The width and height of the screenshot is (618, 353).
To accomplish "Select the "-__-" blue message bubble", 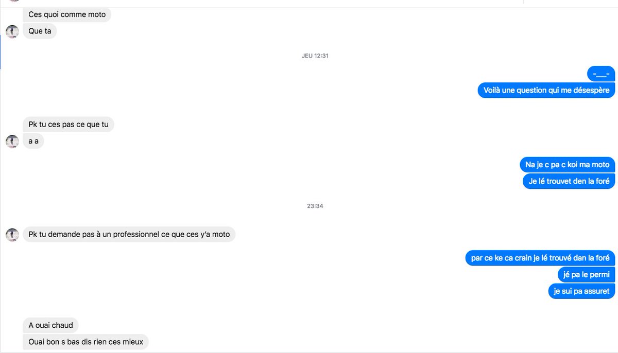I will 602,74.
